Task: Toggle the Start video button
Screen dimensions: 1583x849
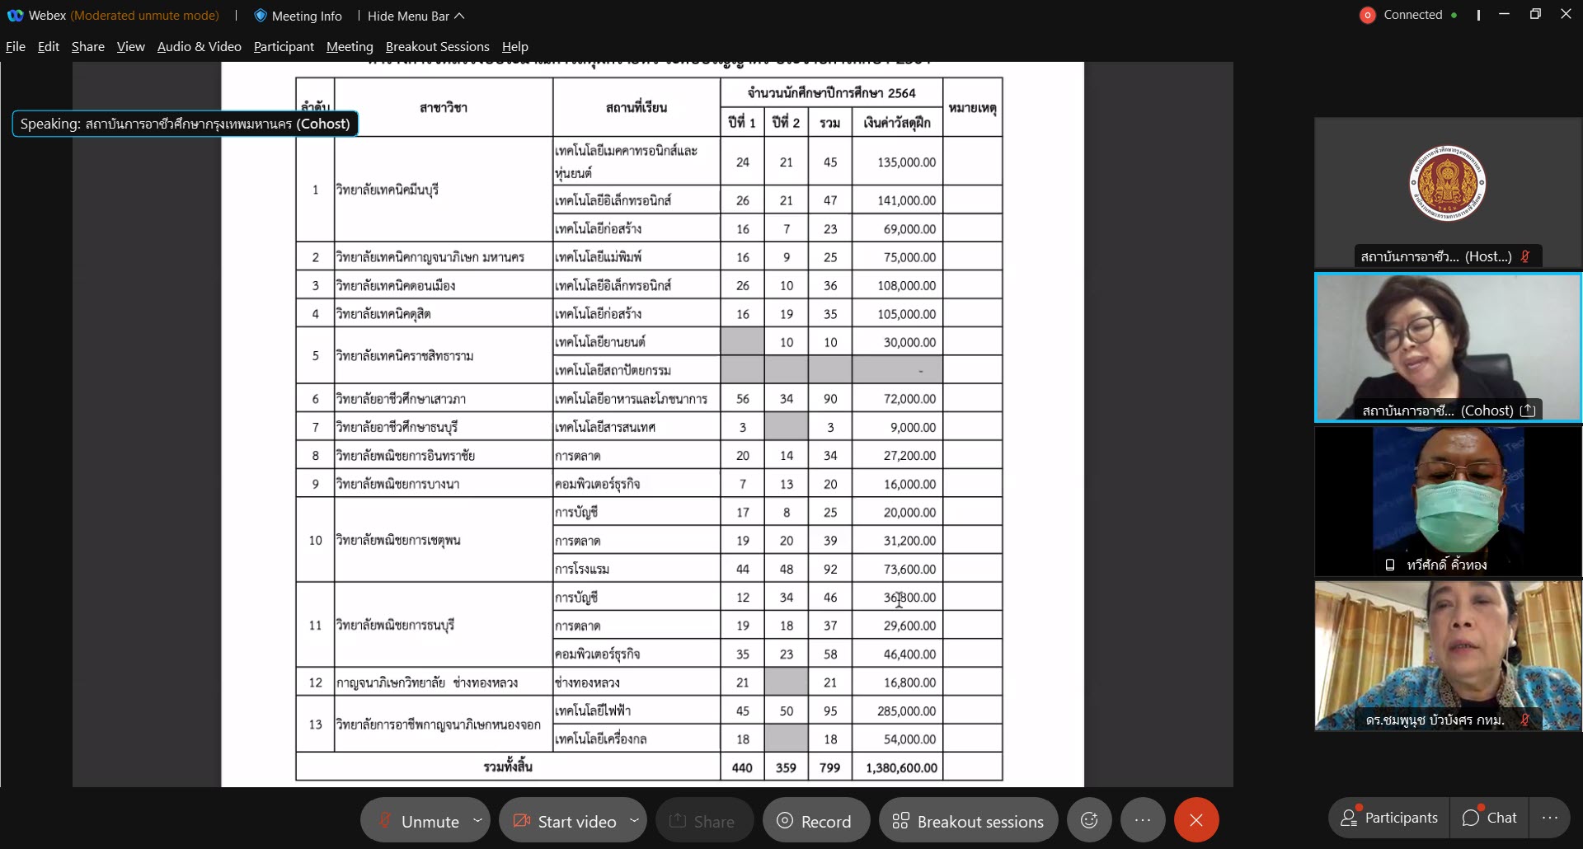Action: click(x=565, y=820)
